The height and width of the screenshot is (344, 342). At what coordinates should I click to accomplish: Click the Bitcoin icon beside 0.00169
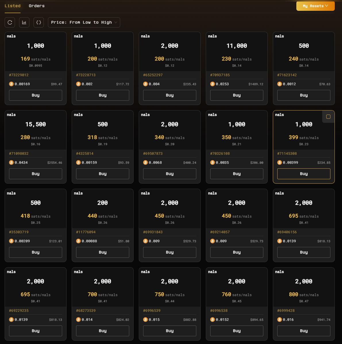[x=11, y=84]
